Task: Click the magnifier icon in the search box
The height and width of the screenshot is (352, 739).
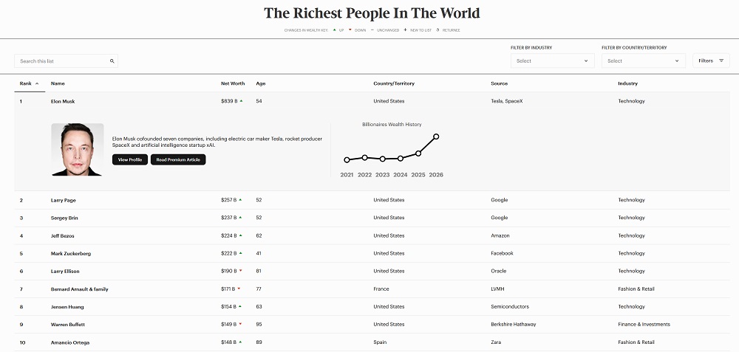Action: pos(112,61)
